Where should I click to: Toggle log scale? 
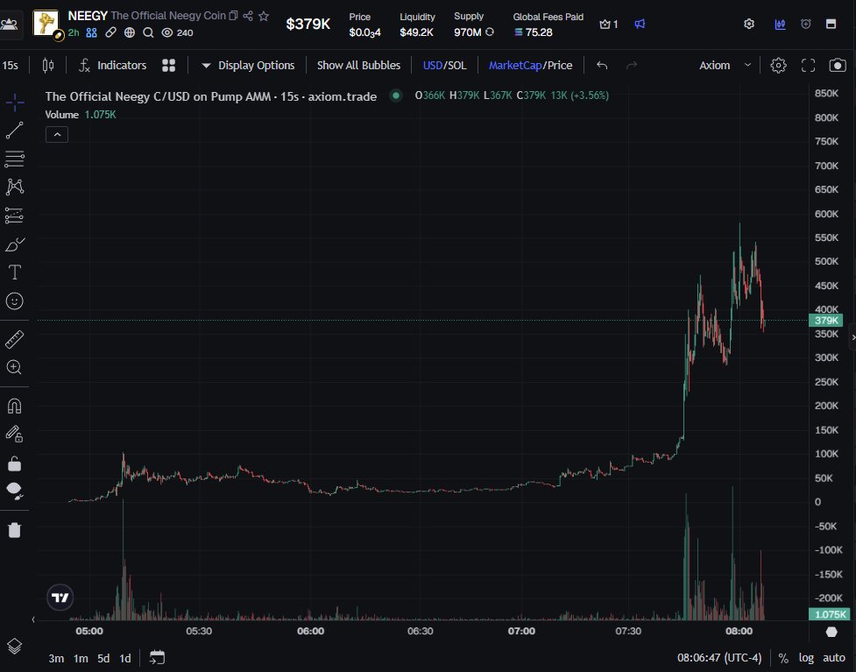pyautogui.click(x=806, y=658)
